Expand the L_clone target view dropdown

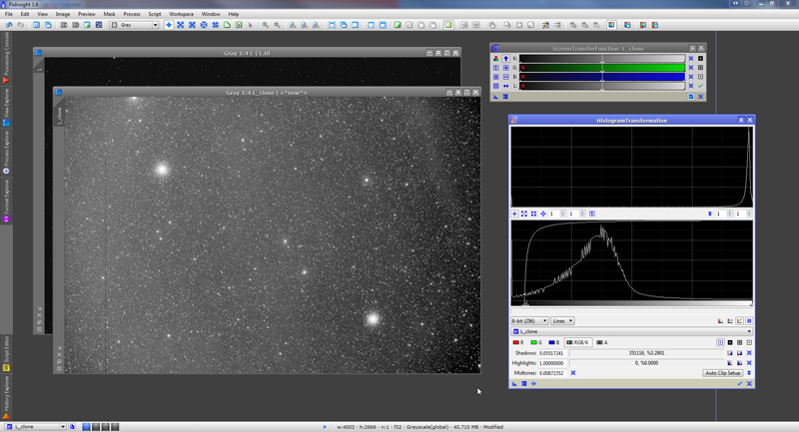631,331
